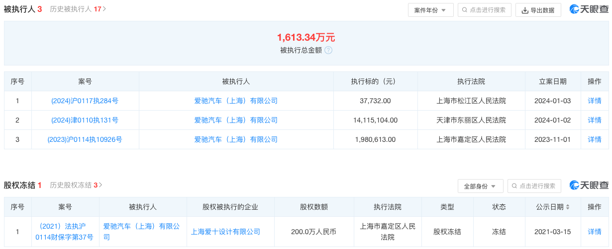The image size is (612, 249).
Task: Click the amount 37,732.00
Action: click(x=375, y=101)
